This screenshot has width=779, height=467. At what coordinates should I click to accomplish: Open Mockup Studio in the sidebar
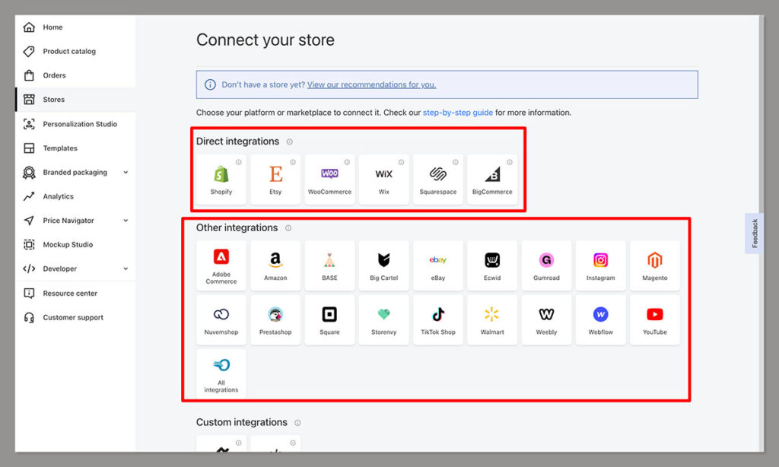pyautogui.click(x=75, y=244)
